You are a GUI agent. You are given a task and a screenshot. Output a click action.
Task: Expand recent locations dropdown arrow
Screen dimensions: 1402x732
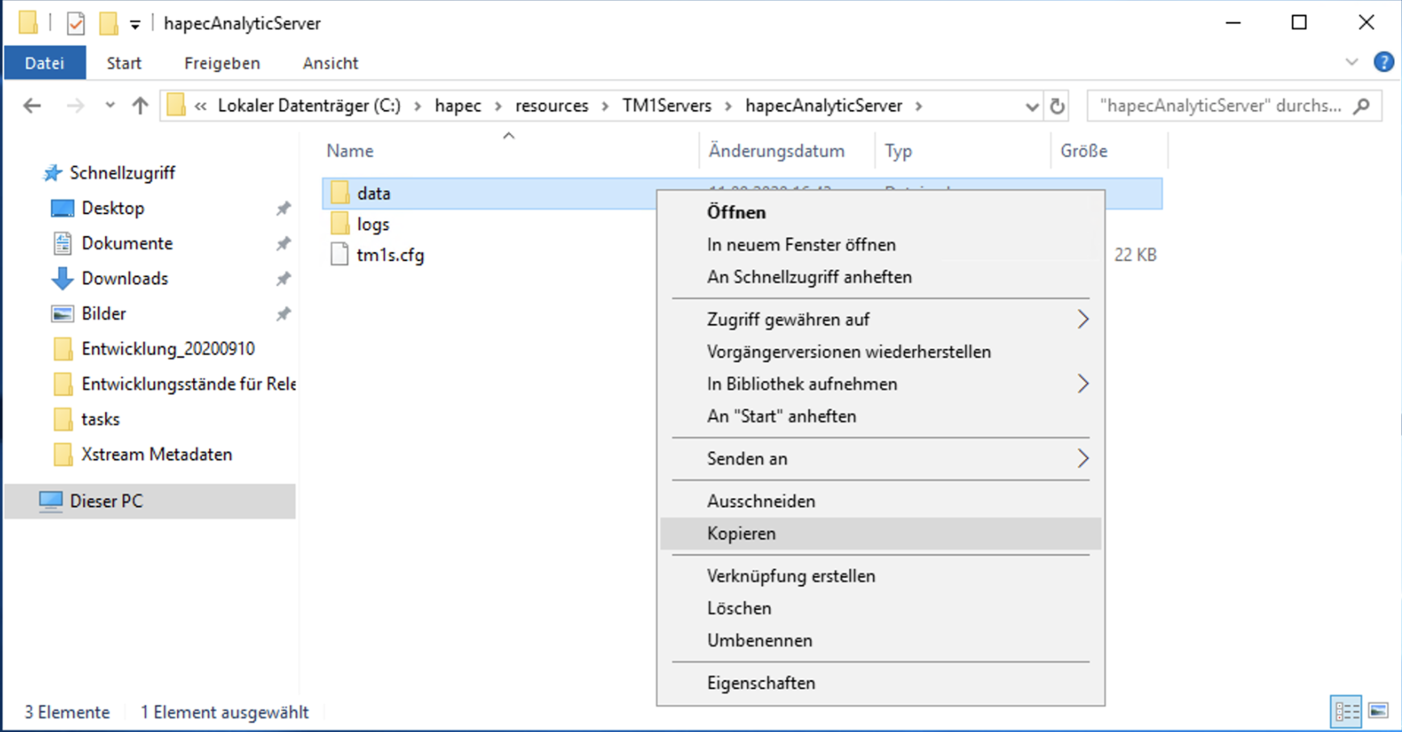point(110,106)
